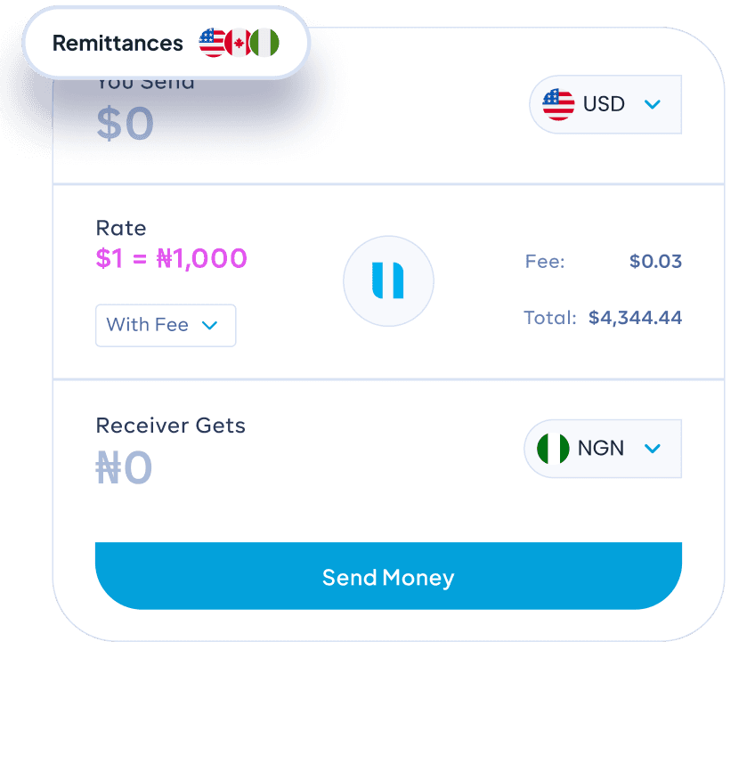Screen dimensions: 755x779
Task: Open the USD currency dropdown
Action: tap(605, 104)
